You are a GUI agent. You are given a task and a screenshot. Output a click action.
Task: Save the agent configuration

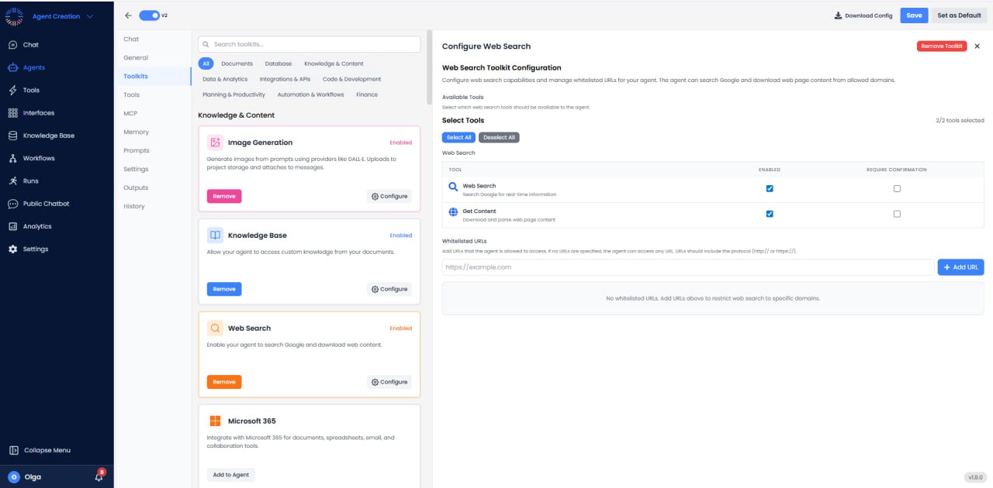click(x=913, y=15)
